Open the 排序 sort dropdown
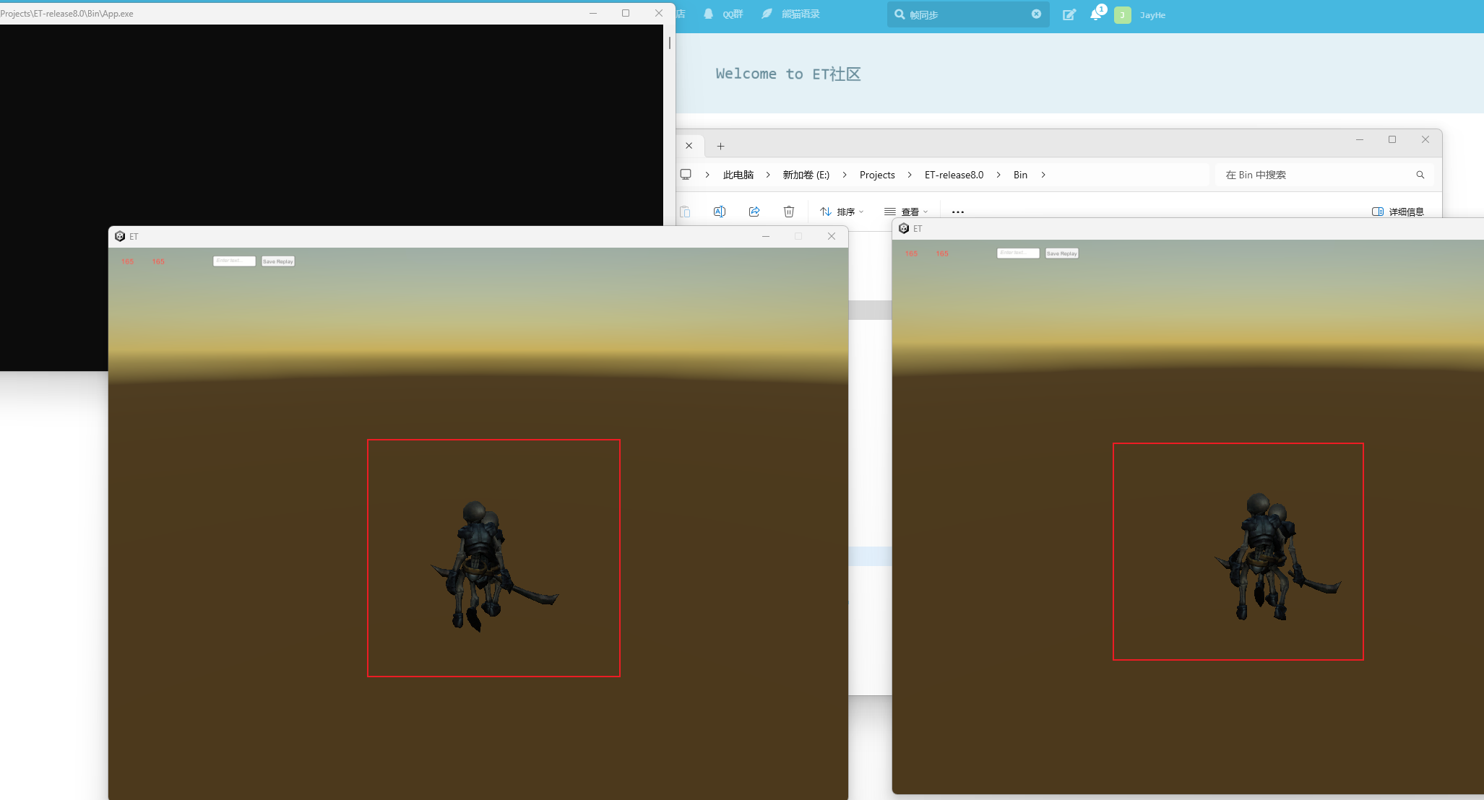 point(842,212)
